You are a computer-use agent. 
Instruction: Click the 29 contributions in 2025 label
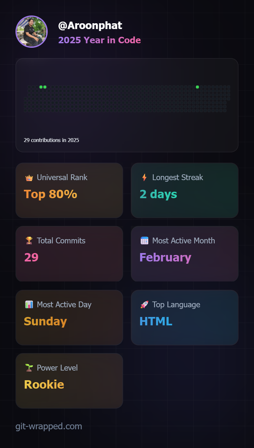point(51,140)
